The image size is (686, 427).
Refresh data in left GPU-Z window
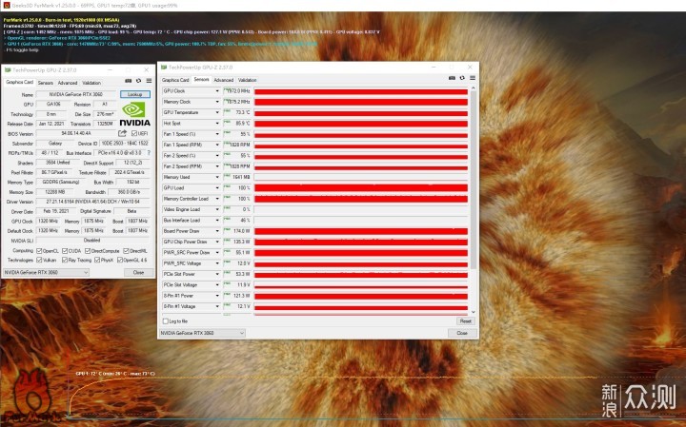point(139,81)
